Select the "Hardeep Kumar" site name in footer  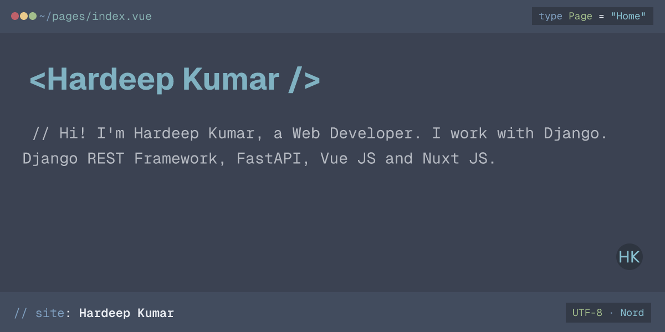pyautogui.click(x=126, y=313)
